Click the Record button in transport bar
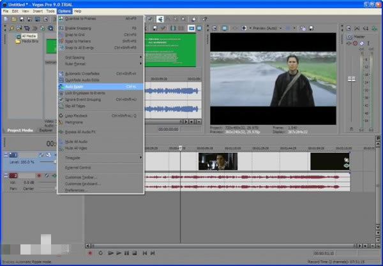This screenshot has width=383, height=266. 90,253
